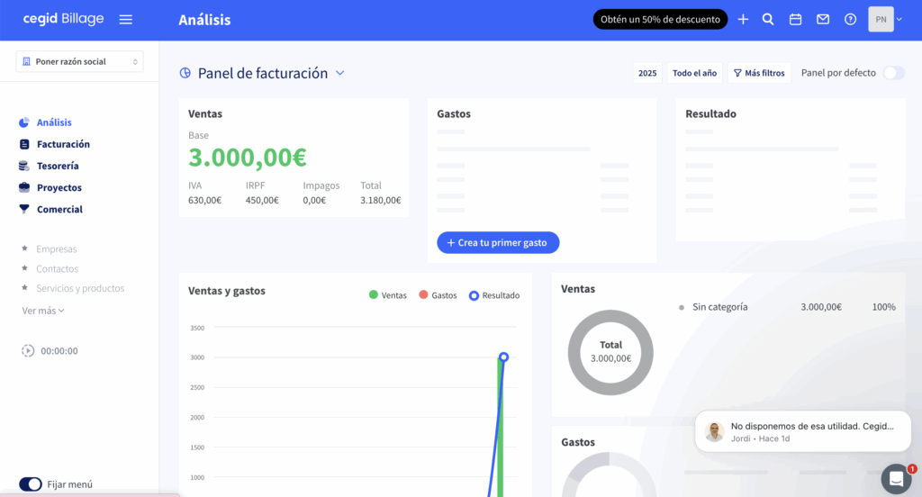Open the chat message from Jordi
Viewport: 922px width, 497px height.
(x=803, y=431)
